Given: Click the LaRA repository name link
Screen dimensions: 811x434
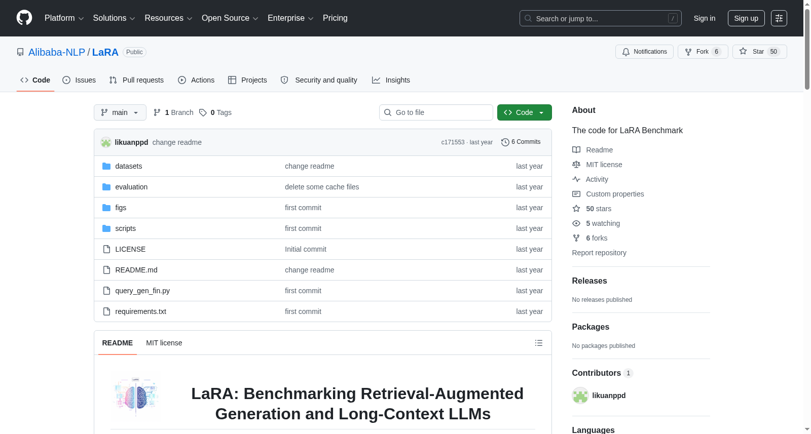Looking at the screenshot, I should 105,52.
